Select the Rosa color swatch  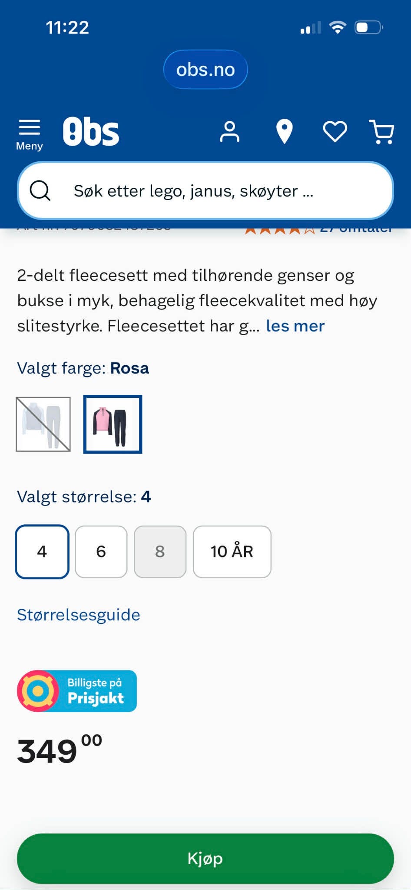pos(113,424)
